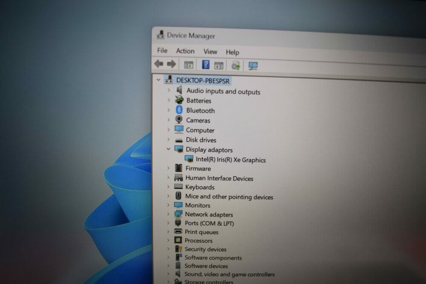This screenshot has width=426, height=284.
Task: Click the Disk drives category icon
Action: pos(179,140)
